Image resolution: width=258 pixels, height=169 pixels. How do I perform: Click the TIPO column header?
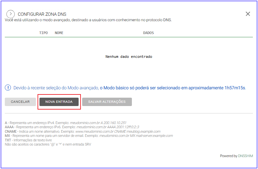[x=43, y=33]
